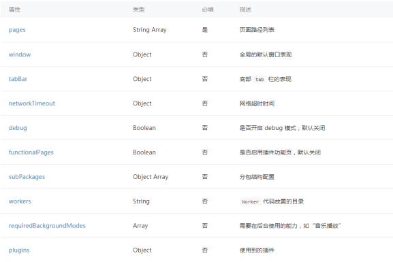Screen dimensions: 393x262
Task: Click 'Object' type in tabBar row
Action: [142, 79]
